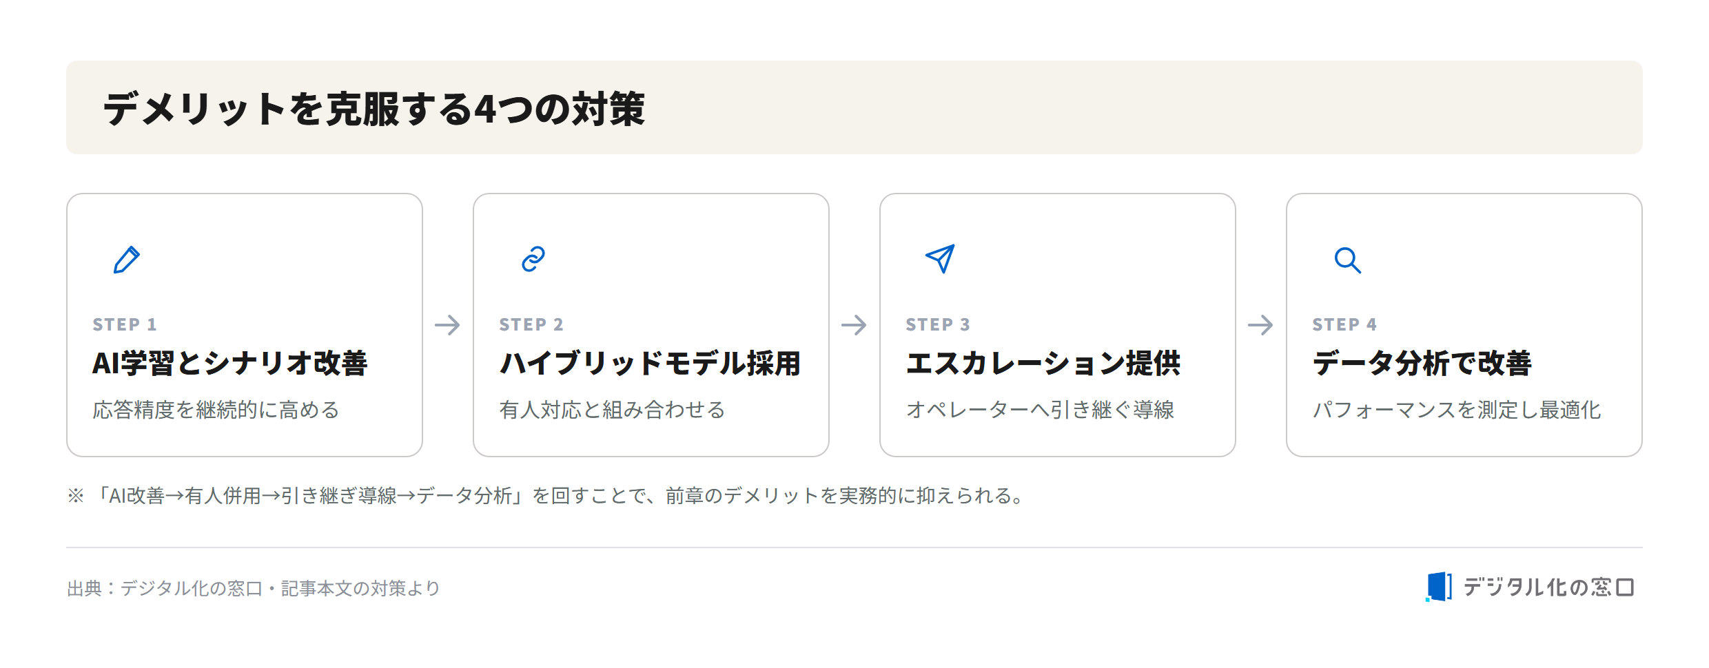This screenshot has height=668, width=1709.
Task: Click the arrow between STEP 1 and STEP 2
Action: coord(447,325)
